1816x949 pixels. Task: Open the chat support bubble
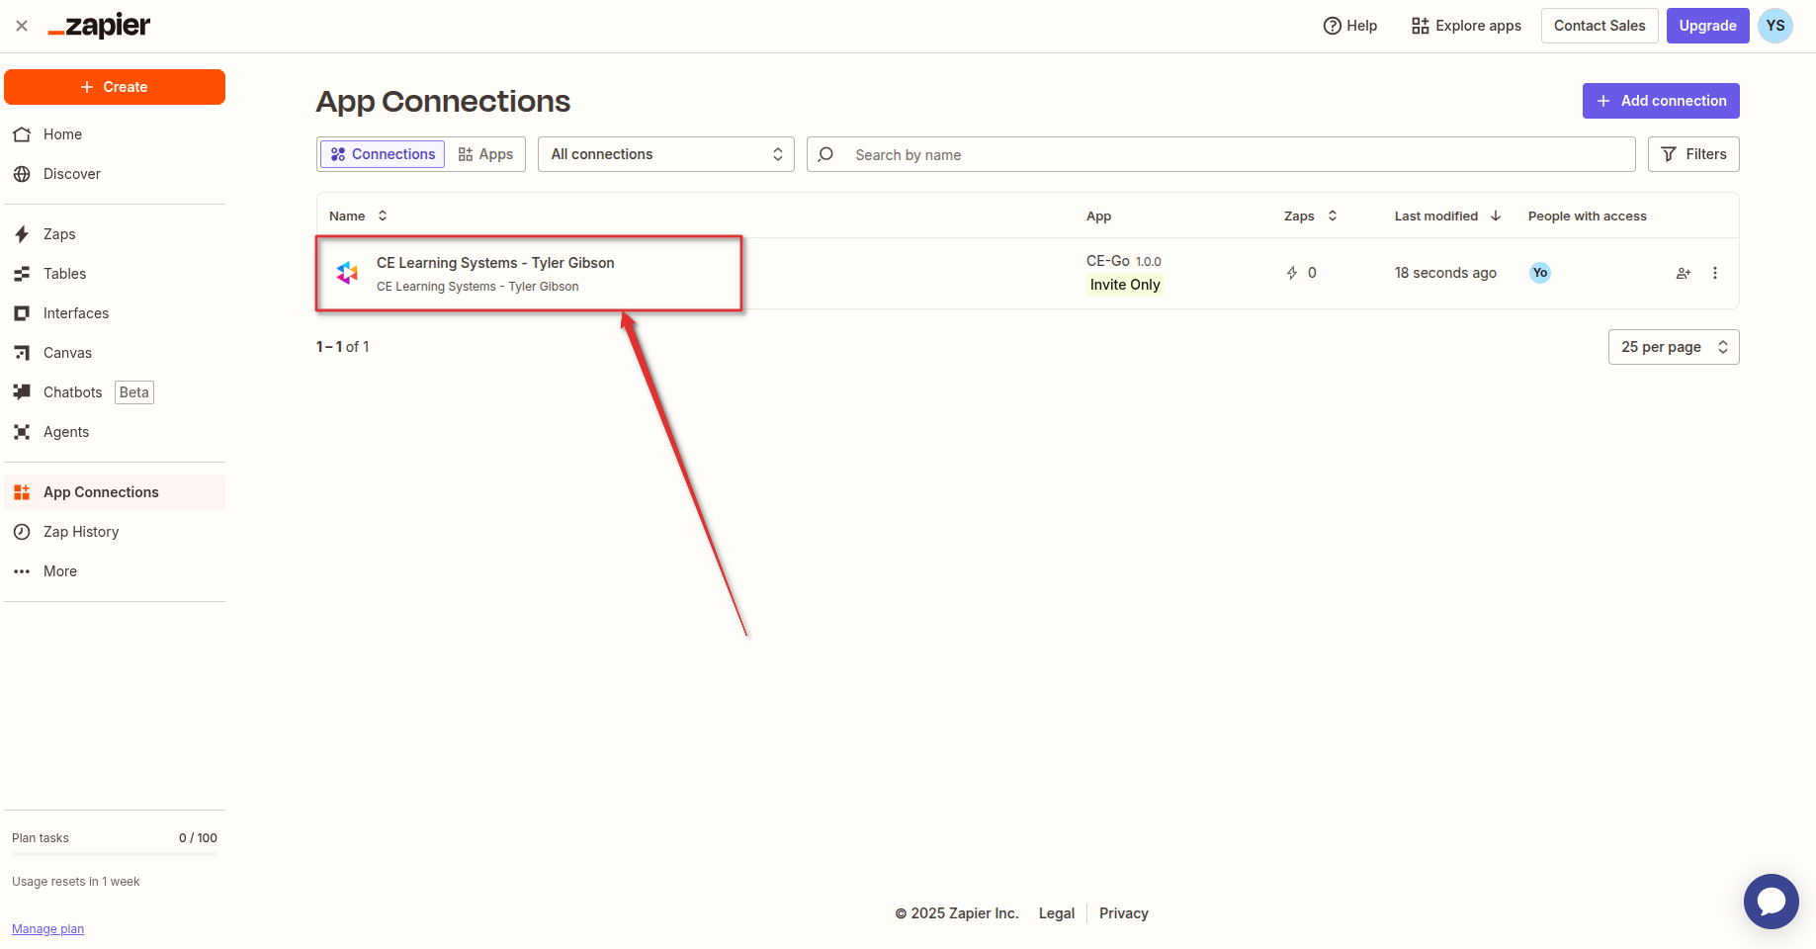point(1772,902)
